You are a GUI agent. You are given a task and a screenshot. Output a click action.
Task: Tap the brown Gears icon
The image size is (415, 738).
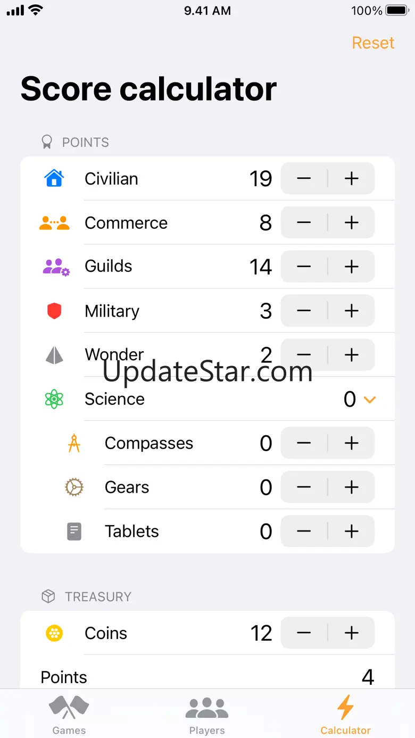click(x=74, y=487)
